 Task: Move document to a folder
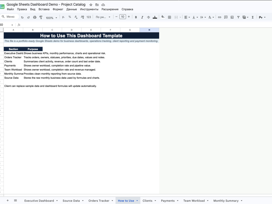[x=97, y=5]
